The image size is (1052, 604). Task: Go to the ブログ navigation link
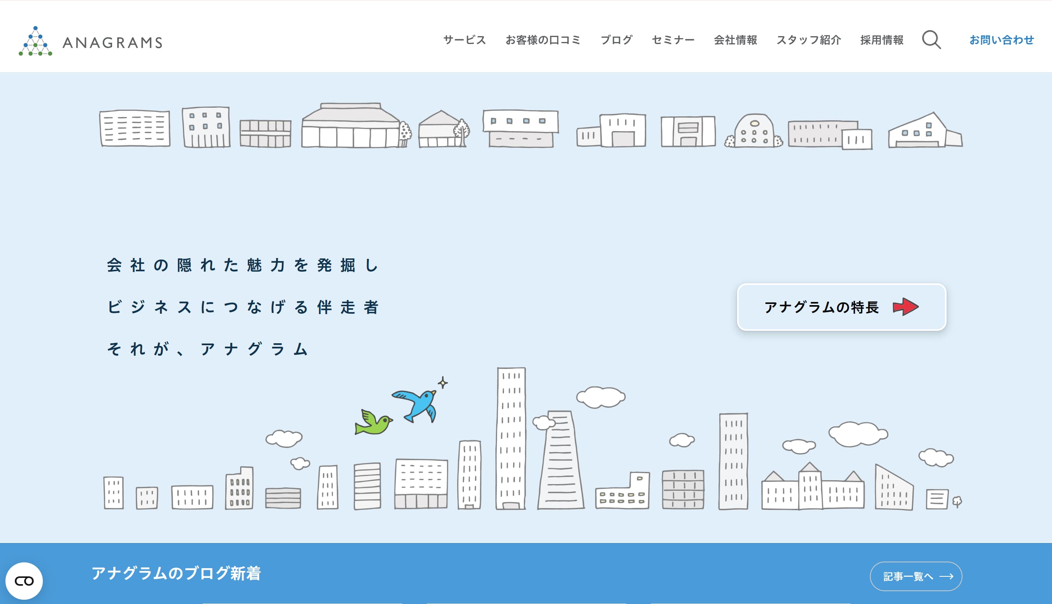point(616,40)
